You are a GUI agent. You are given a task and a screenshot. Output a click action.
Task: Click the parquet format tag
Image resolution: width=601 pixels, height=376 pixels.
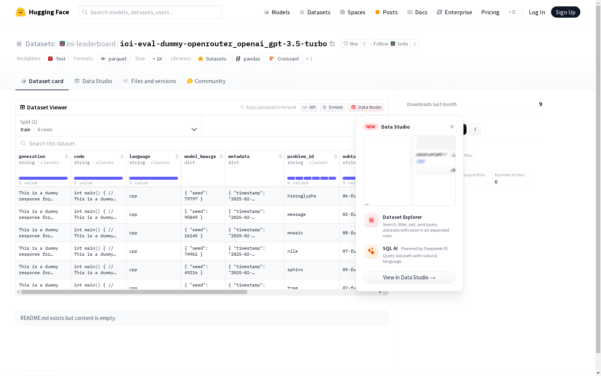pos(113,59)
